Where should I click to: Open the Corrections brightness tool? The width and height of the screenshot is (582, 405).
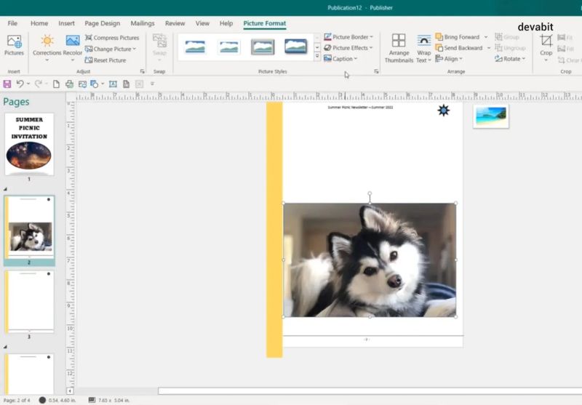point(47,47)
